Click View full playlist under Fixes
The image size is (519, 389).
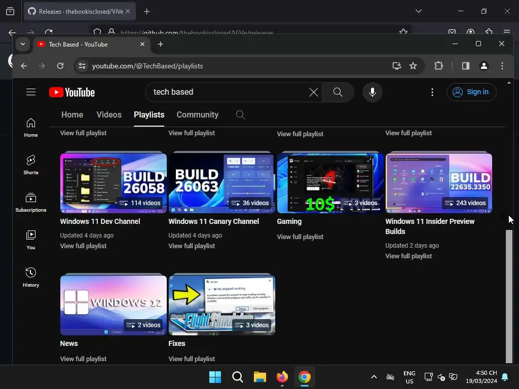(191, 359)
